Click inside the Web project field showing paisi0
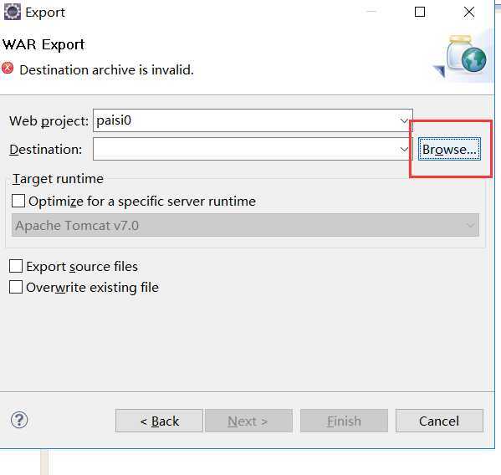501x475 pixels. [x=246, y=120]
